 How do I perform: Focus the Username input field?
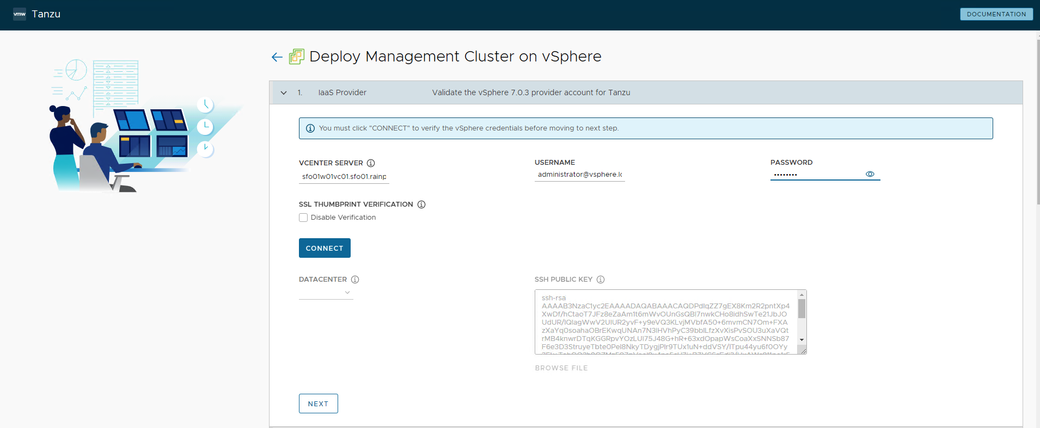580,175
